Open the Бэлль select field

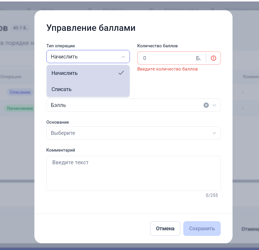(133, 105)
